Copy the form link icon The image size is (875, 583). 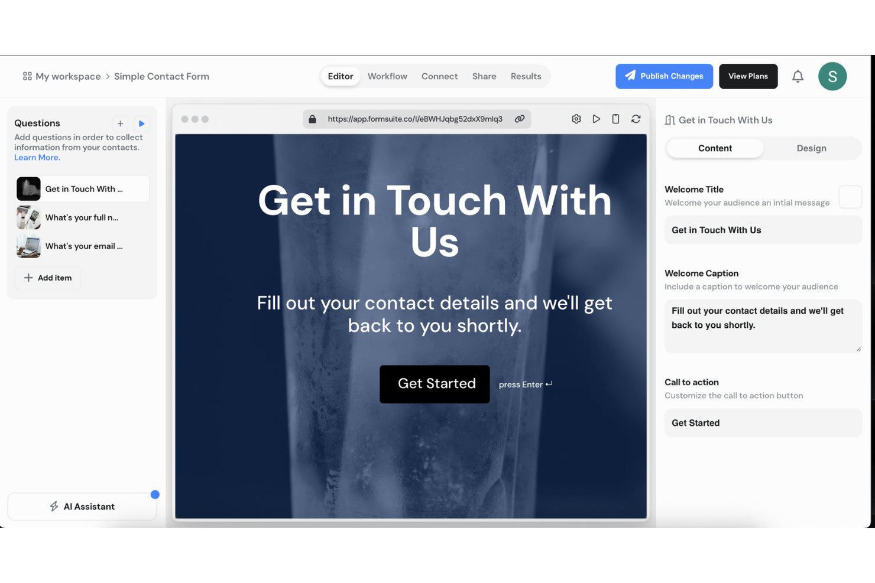click(520, 119)
